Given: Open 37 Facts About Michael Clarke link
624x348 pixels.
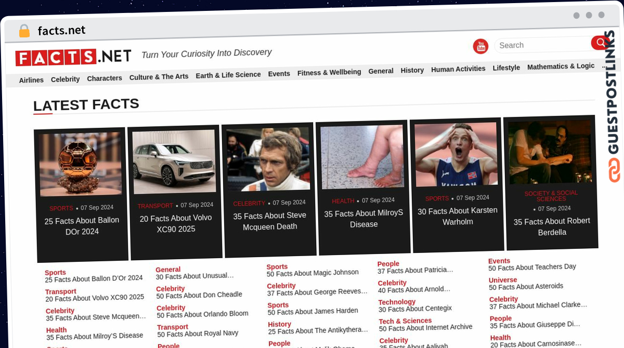Looking at the screenshot, I should pyautogui.click(x=538, y=305).
